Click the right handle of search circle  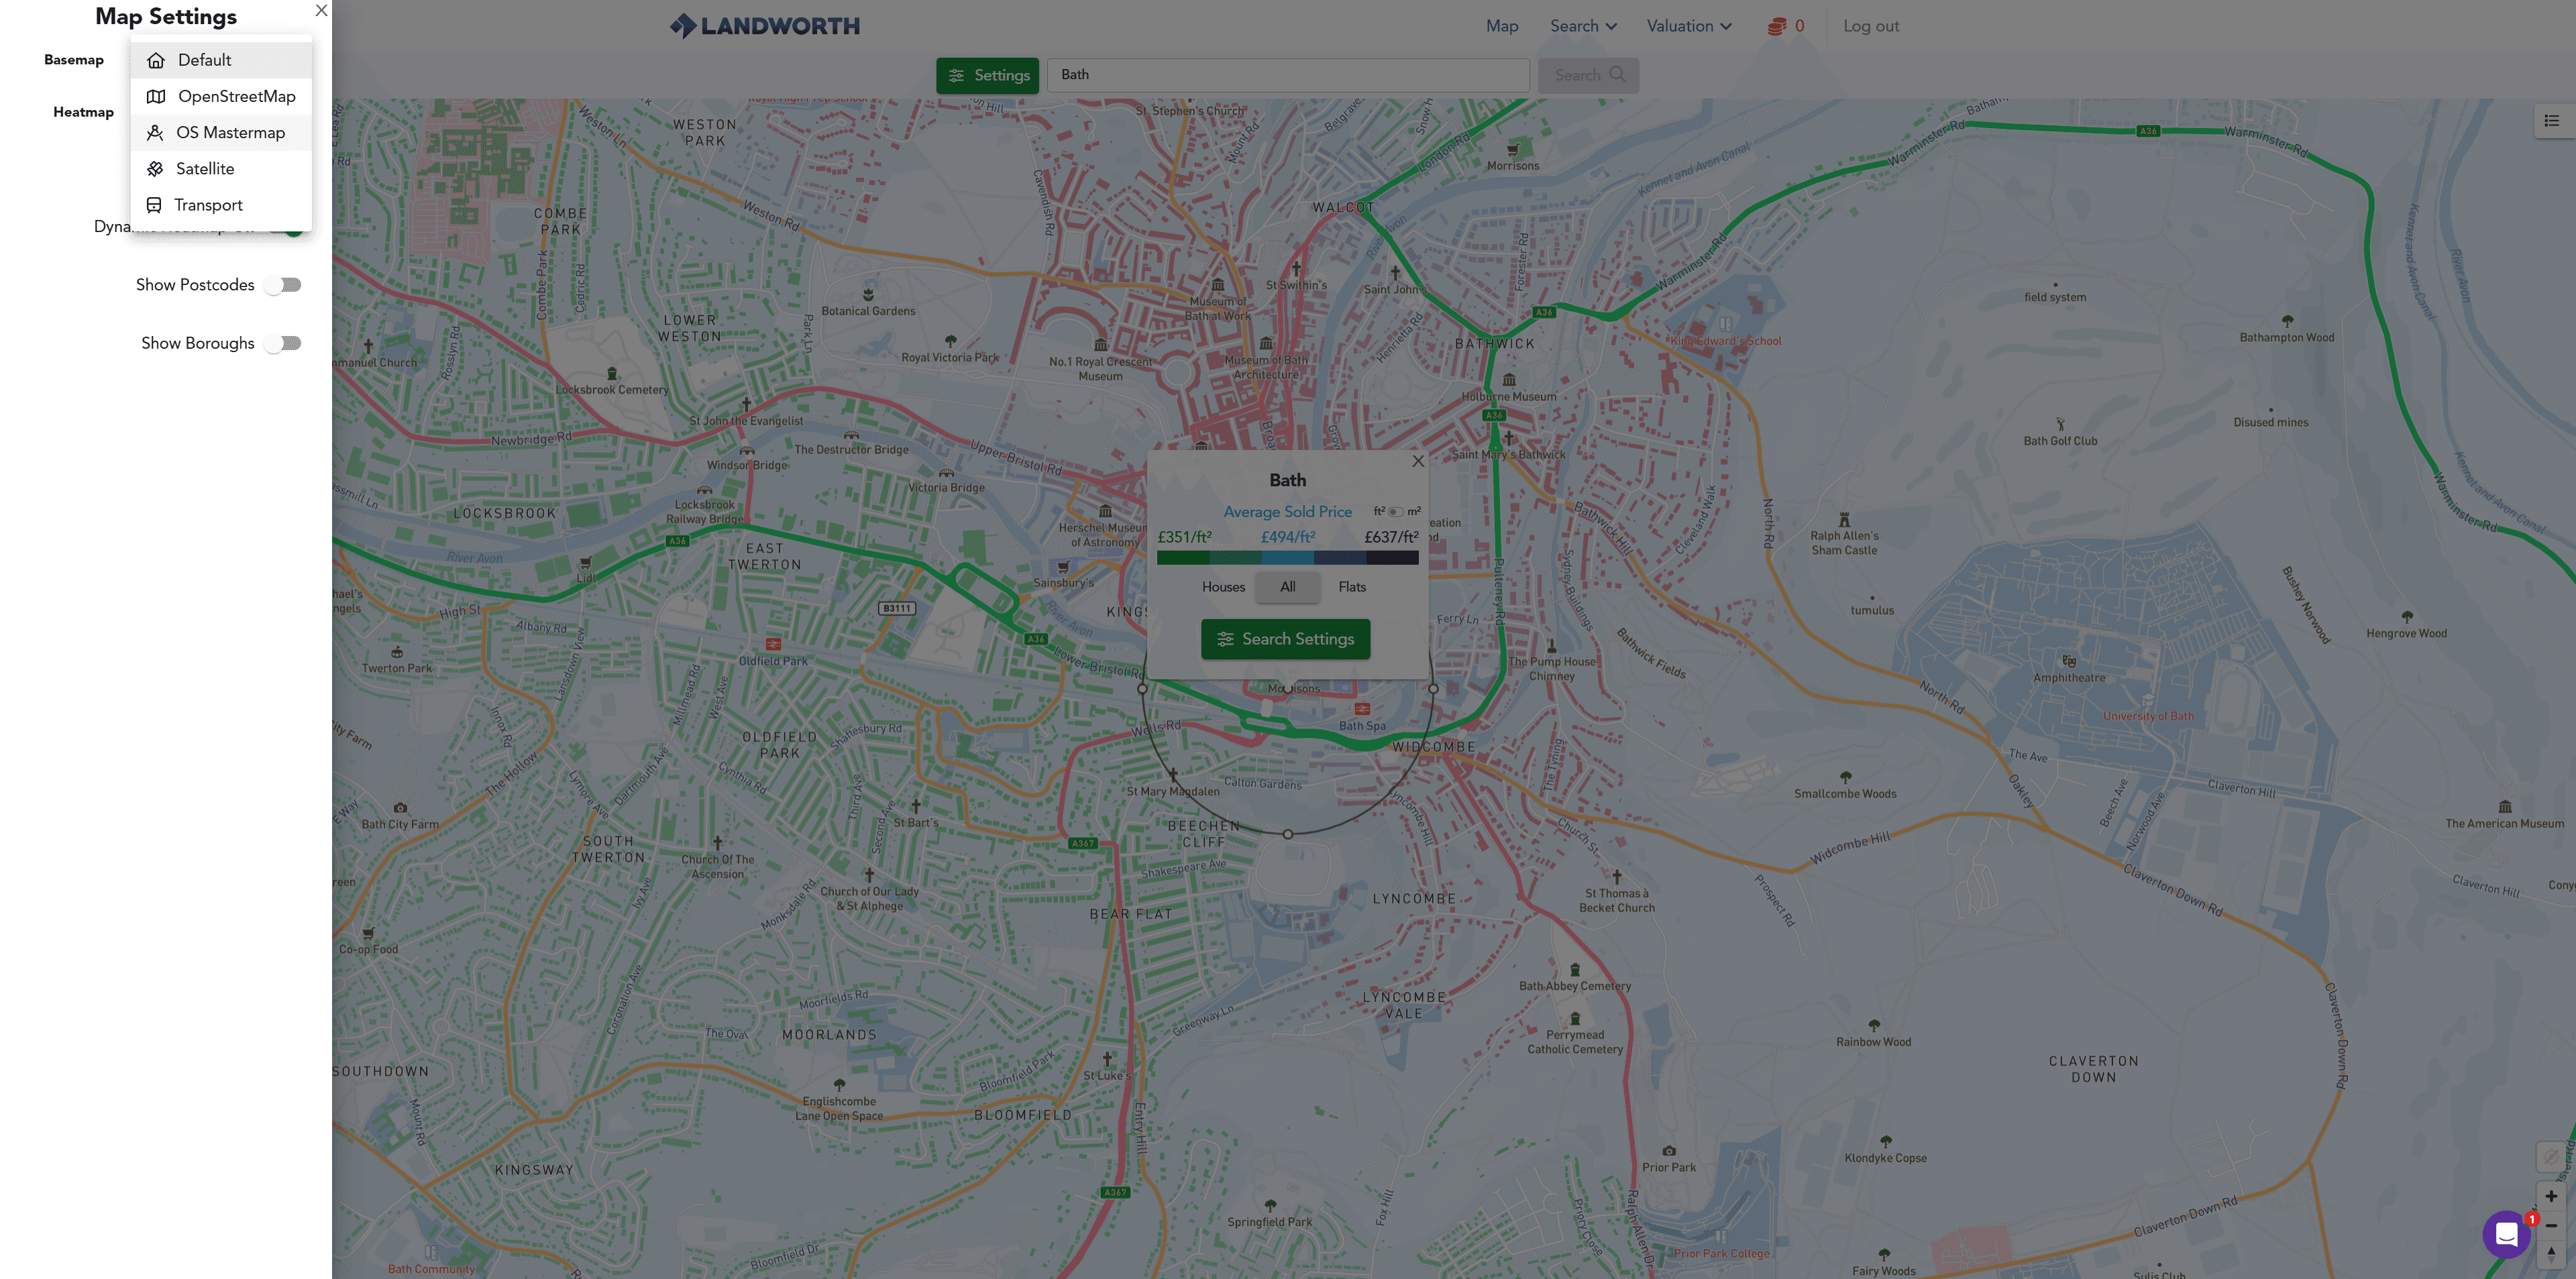coord(1433,689)
